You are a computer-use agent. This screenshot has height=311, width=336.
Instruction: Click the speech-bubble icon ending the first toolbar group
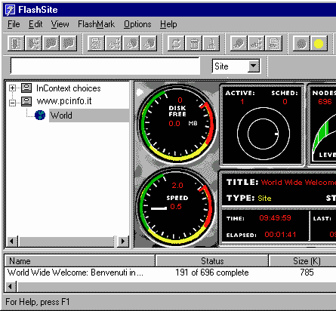pyautogui.click(x=68, y=44)
